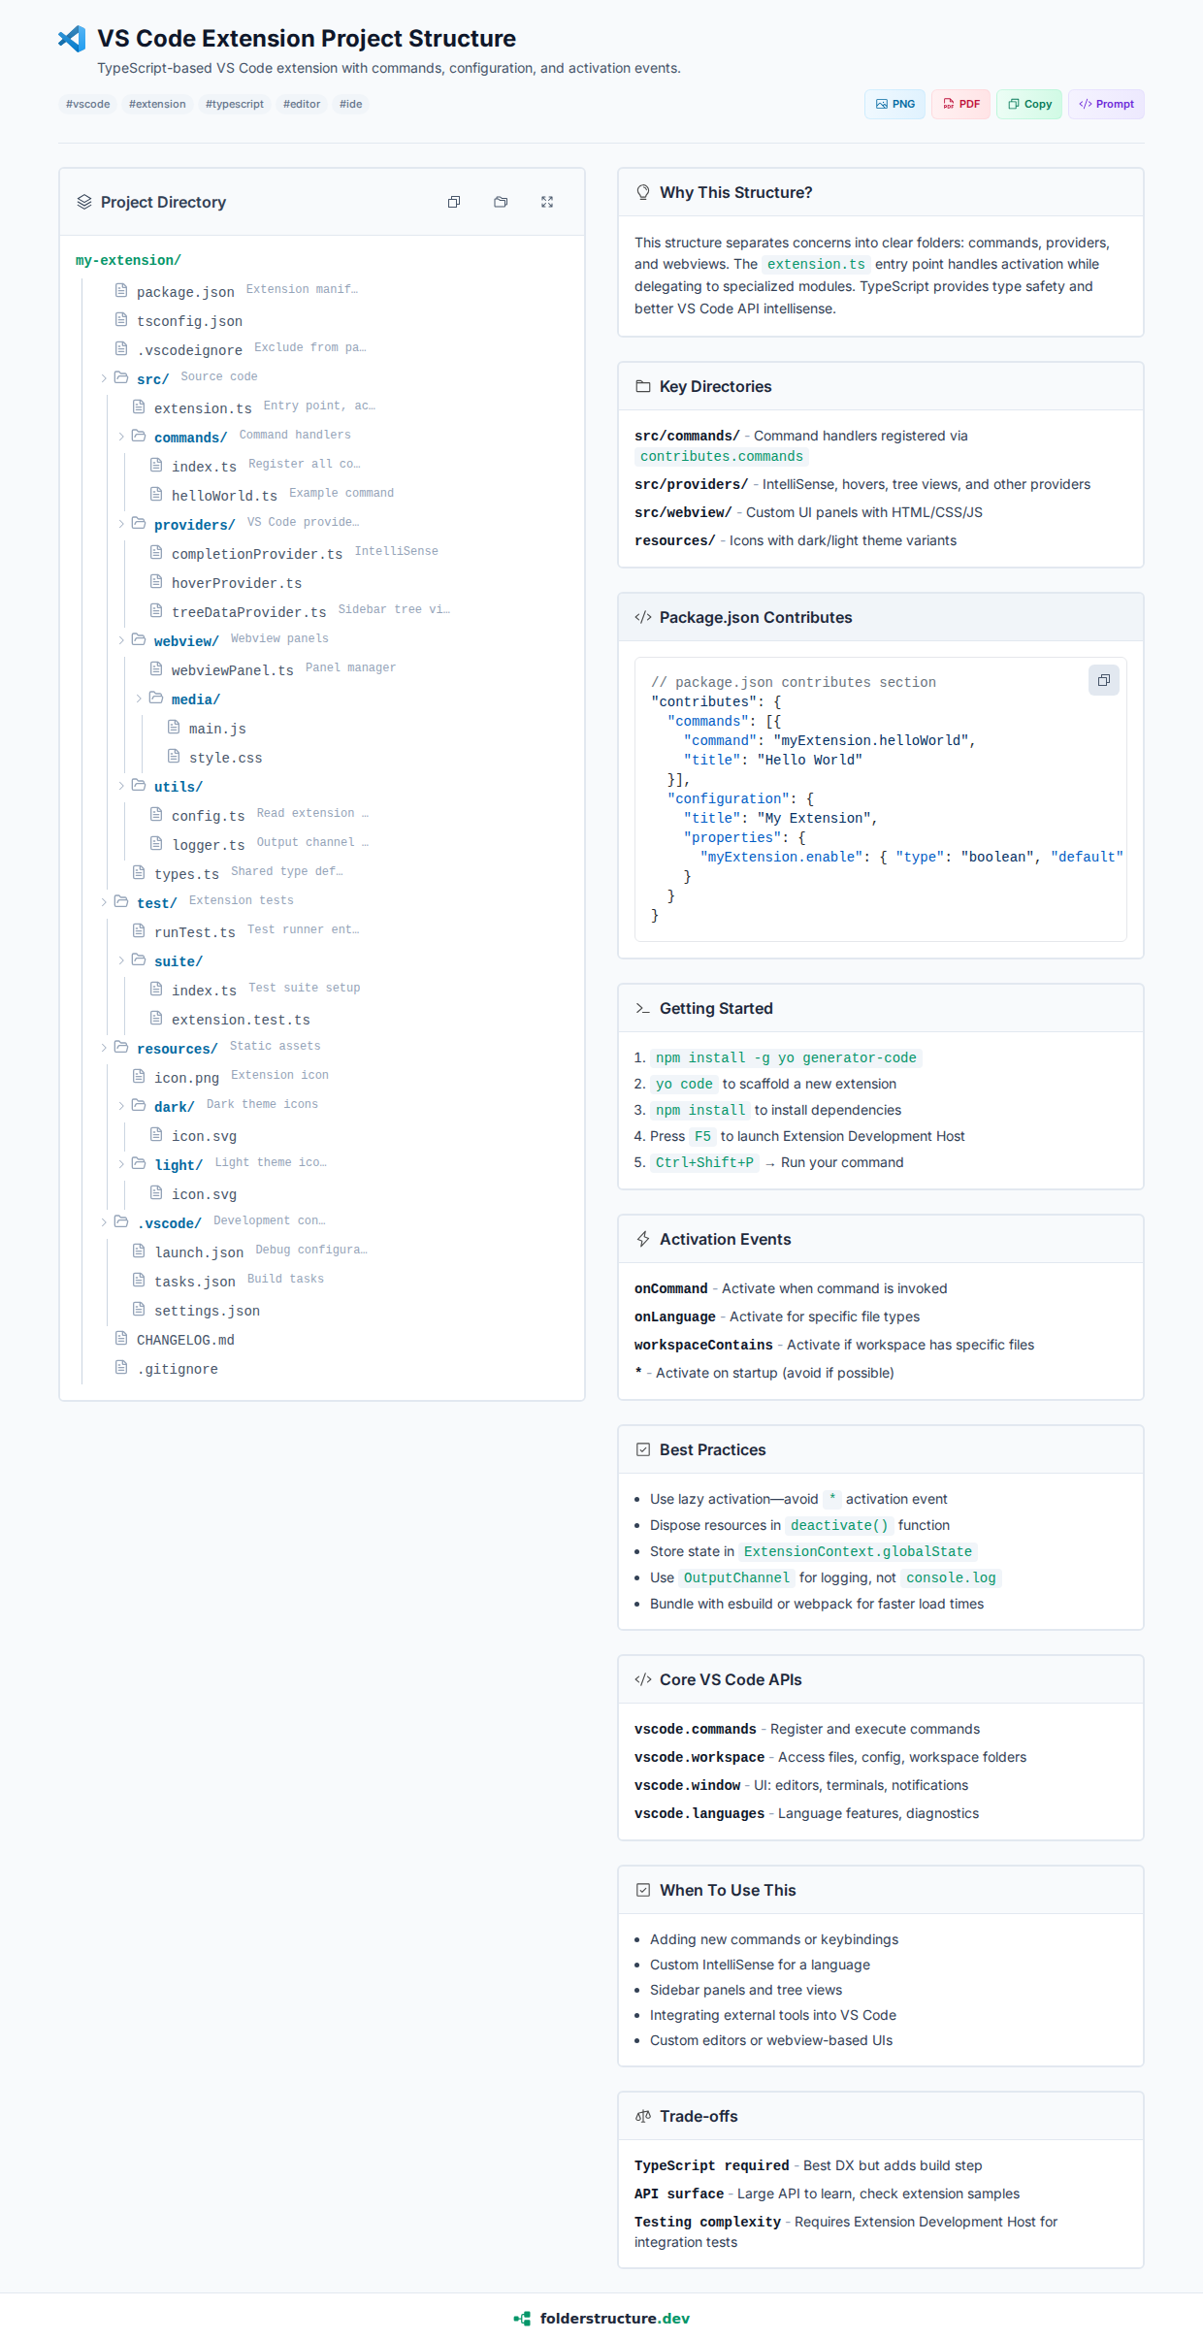Collapse the test/ folder chevron
Screen dimensions: 1203x2340
click(x=104, y=902)
